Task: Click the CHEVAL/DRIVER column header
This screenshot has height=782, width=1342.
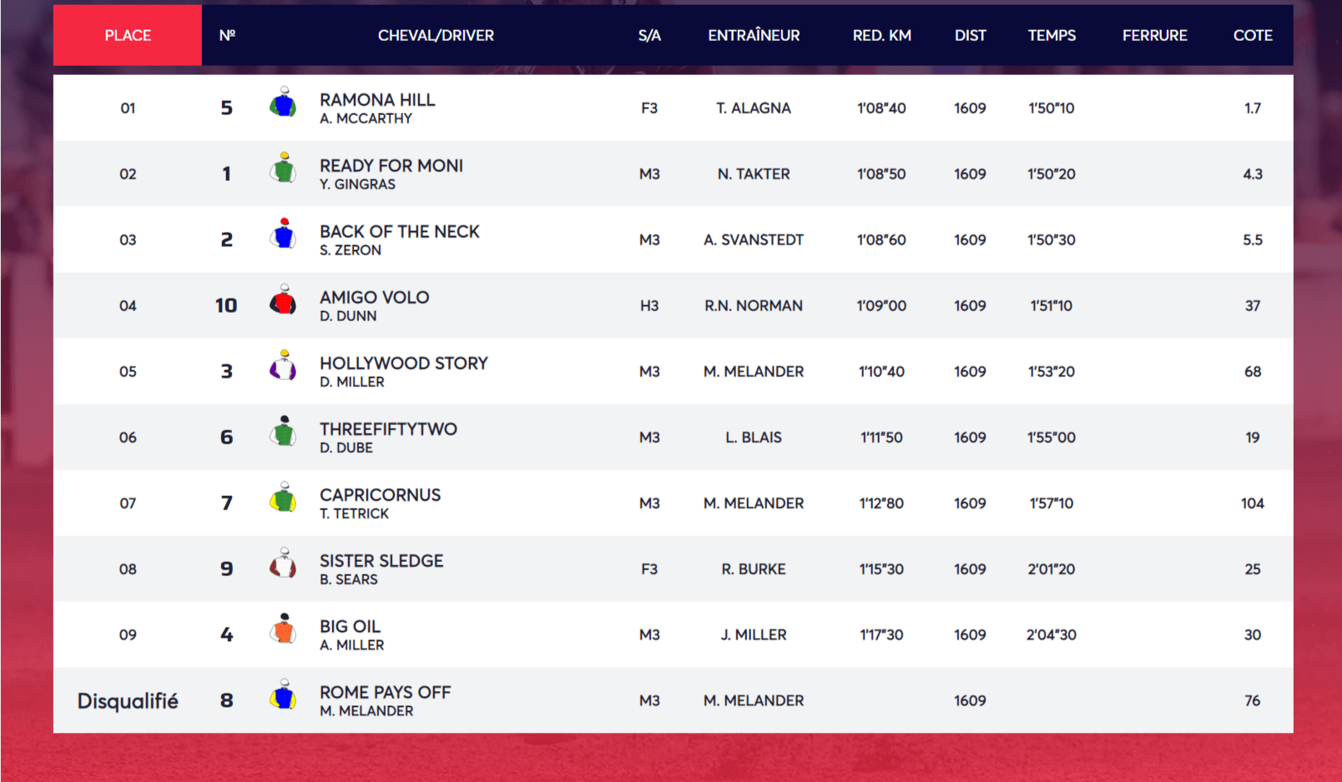Action: (x=436, y=35)
